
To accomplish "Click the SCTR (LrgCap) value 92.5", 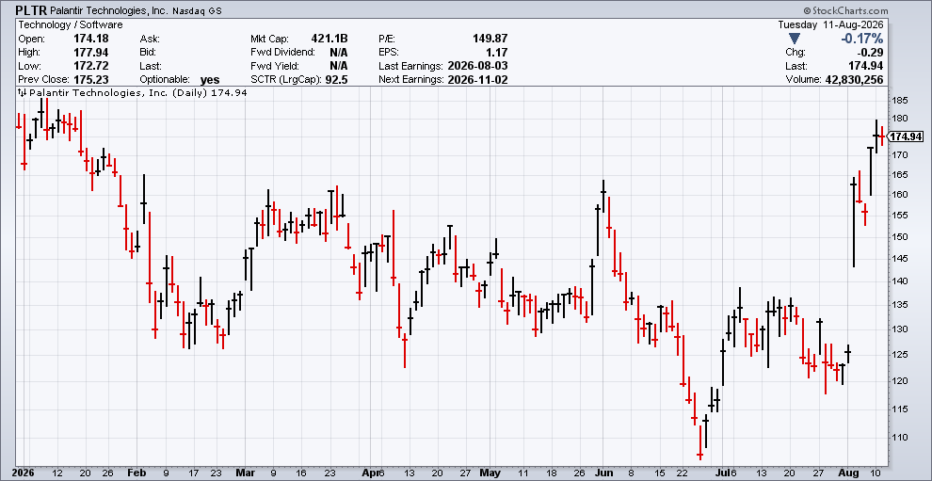I will click(x=337, y=80).
